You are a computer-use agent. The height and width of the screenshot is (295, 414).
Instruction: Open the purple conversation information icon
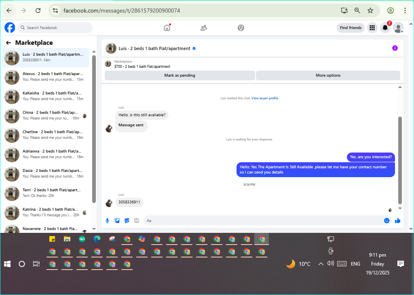coord(395,48)
